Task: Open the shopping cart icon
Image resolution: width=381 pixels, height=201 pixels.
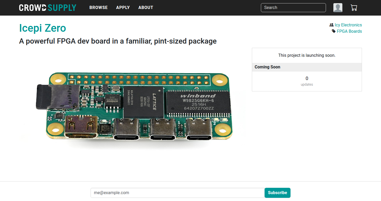Action: 354,8
